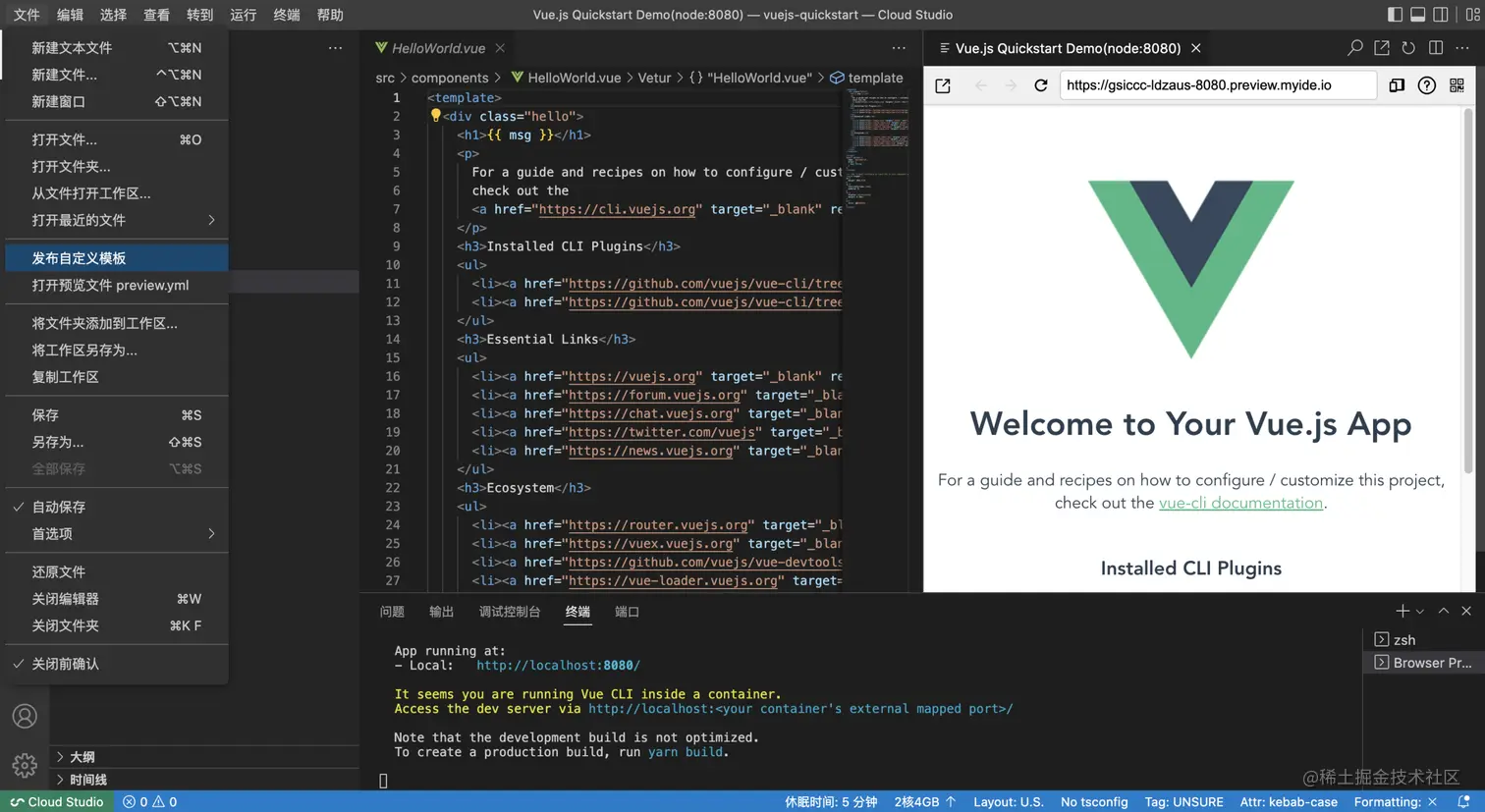This screenshot has width=1485, height=812.
Task: Click the components breadcrumb segment
Action: tap(450, 78)
